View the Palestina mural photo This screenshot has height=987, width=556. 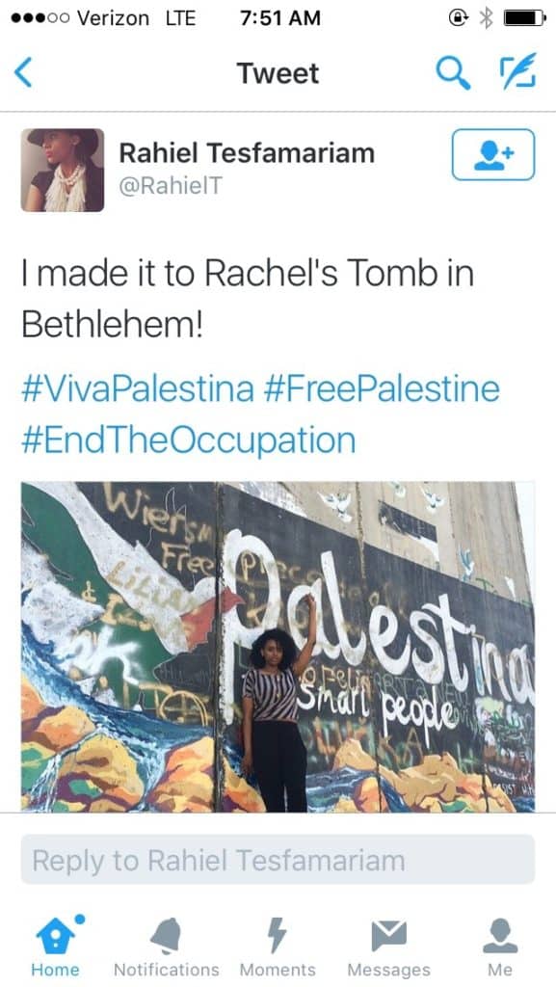click(x=278, y=647)
